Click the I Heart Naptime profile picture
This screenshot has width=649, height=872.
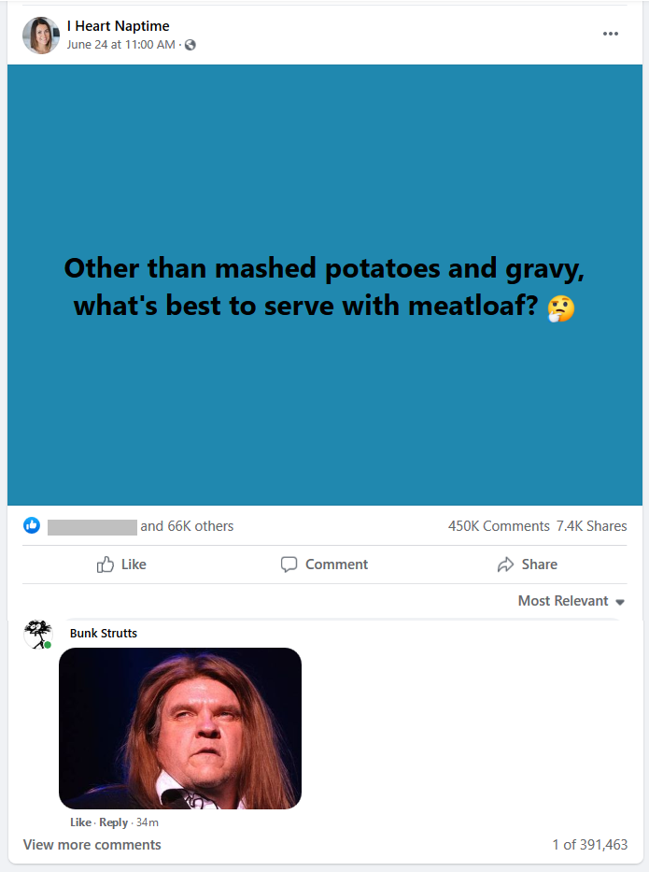click(41, 36)
